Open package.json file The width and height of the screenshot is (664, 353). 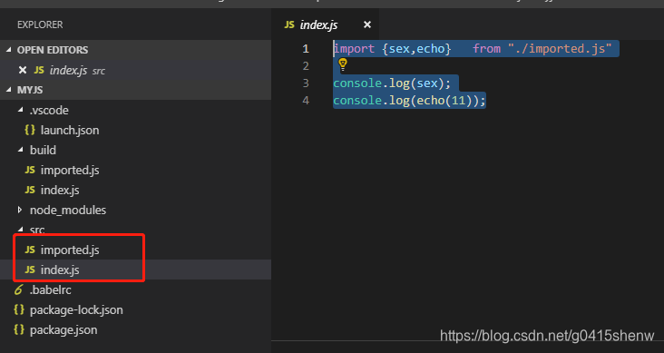[63, 329]
